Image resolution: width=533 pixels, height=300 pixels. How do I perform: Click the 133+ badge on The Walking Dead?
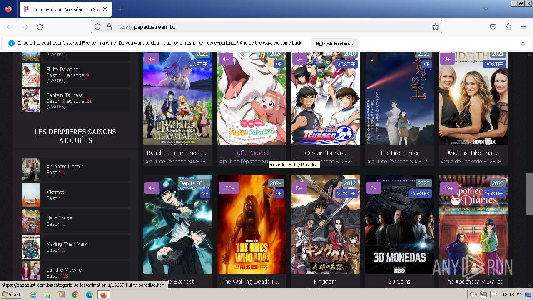point(229,188)
